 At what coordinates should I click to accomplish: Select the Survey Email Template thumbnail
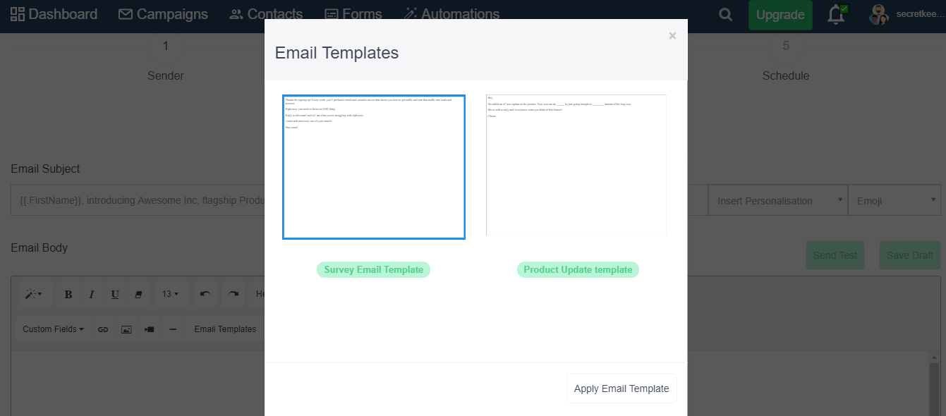pyautogui.click(x=374, y=167)
